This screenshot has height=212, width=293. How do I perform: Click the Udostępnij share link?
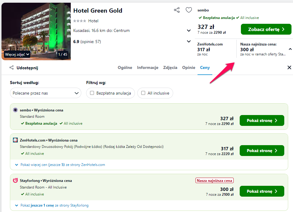(x=27, y=68)
